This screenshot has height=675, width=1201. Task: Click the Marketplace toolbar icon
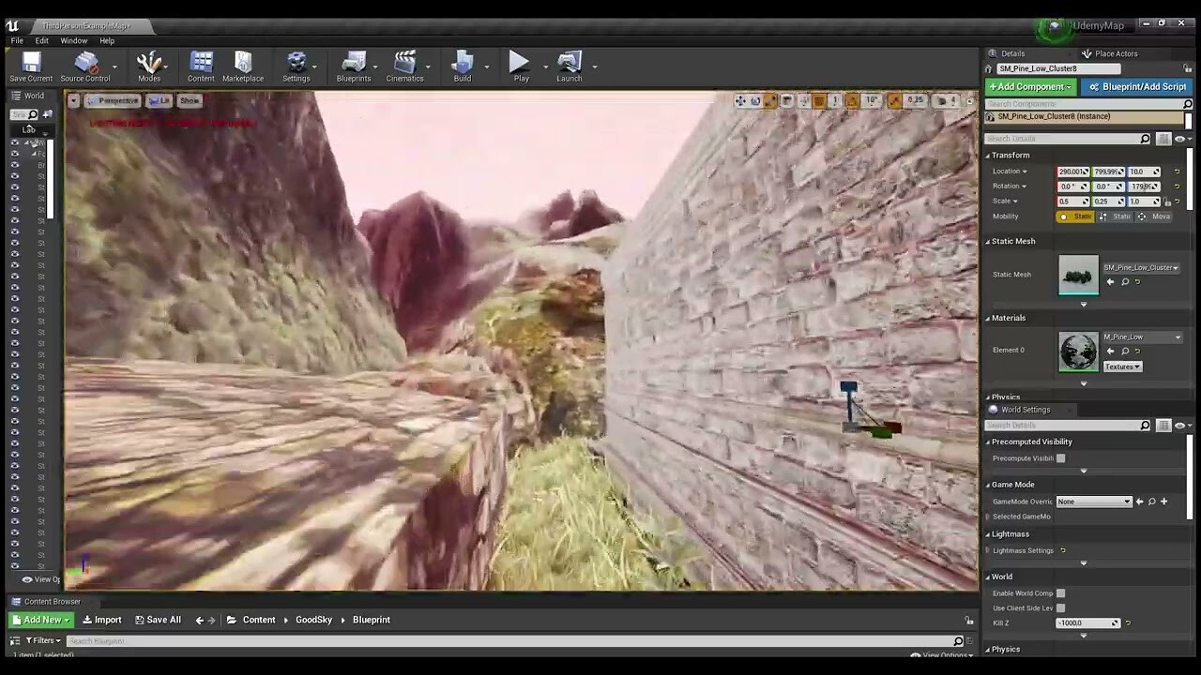point(242,64)
